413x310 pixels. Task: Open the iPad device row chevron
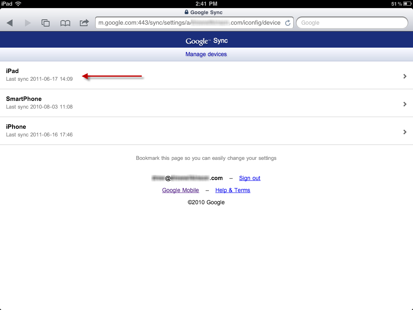405,76
